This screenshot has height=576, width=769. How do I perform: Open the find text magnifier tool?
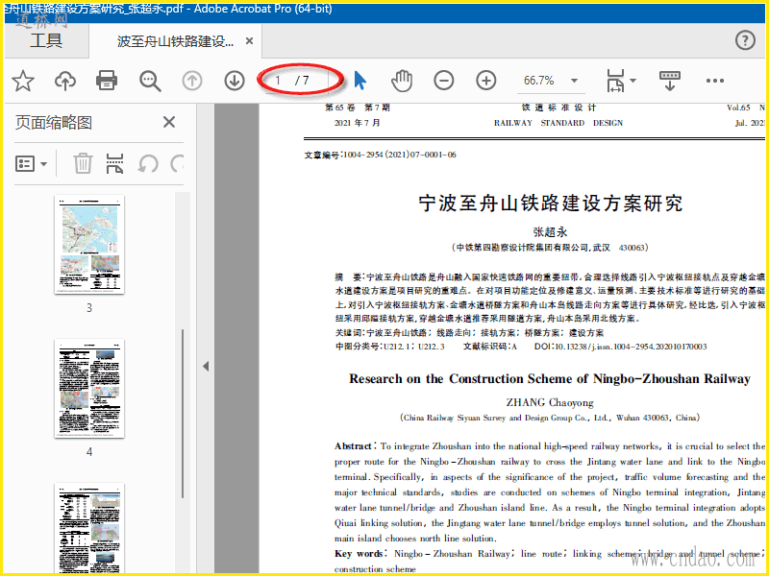click(x=150, y=81)
